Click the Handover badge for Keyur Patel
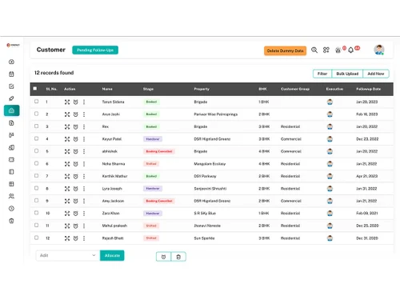Viewport: 400px width, 300px height. (153, 139)
